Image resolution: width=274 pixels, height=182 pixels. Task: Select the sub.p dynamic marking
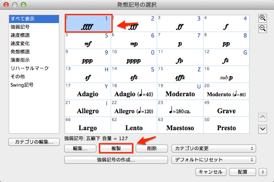point(226,74)
